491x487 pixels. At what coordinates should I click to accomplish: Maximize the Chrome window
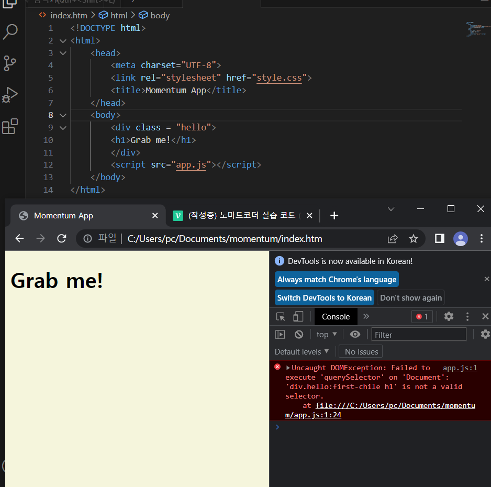(451, 209)
